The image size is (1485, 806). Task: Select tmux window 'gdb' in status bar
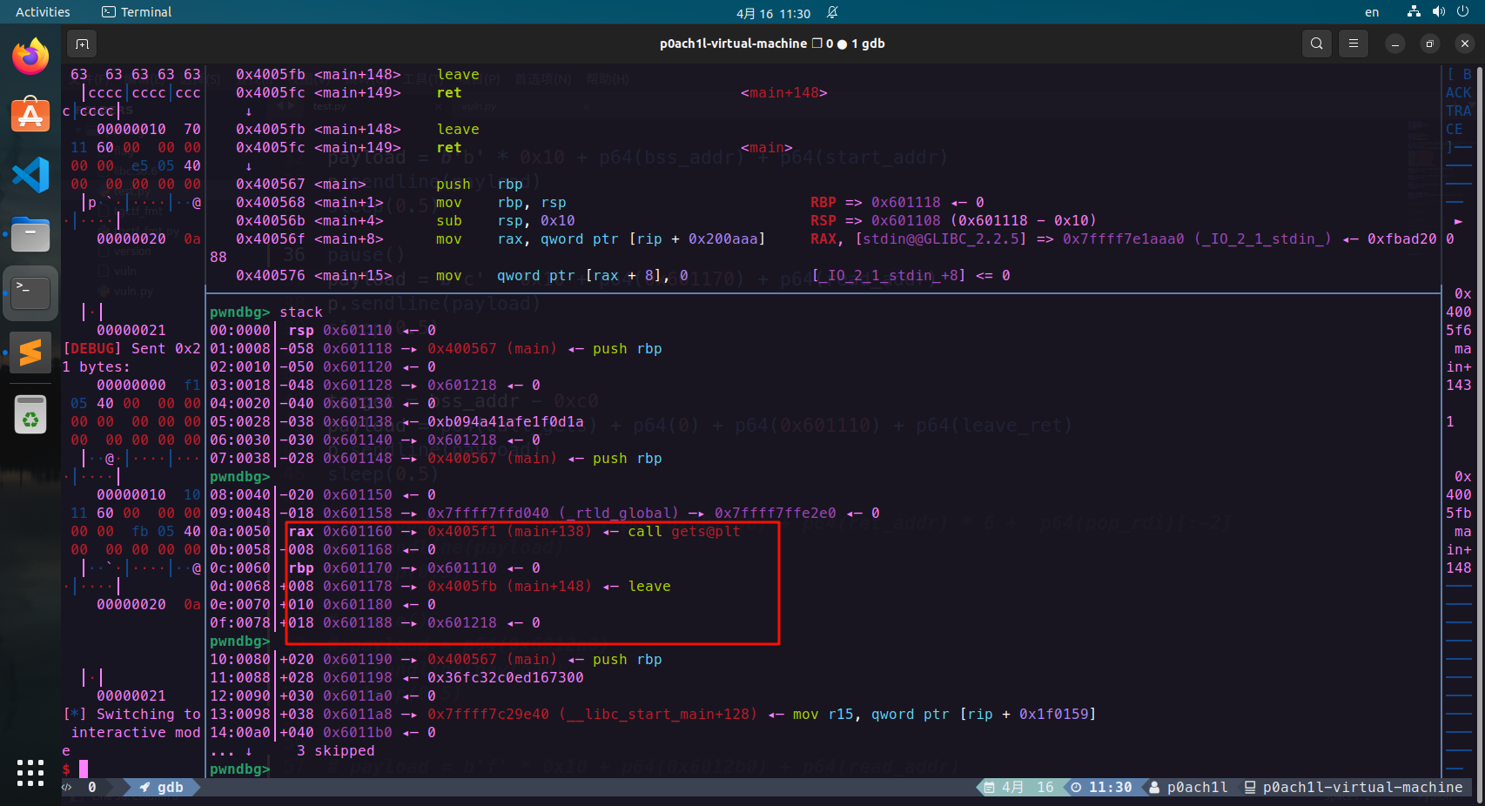[x=162, y=787]
